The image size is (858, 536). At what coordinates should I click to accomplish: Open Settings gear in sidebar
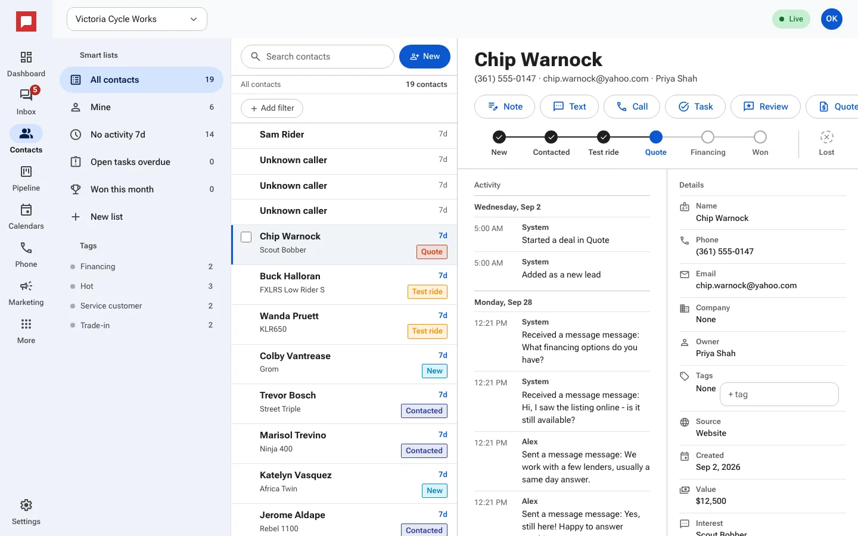26,512
